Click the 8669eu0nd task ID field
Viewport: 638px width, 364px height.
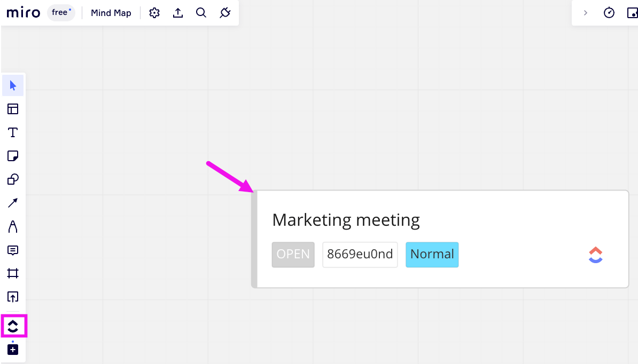point(360,255)
